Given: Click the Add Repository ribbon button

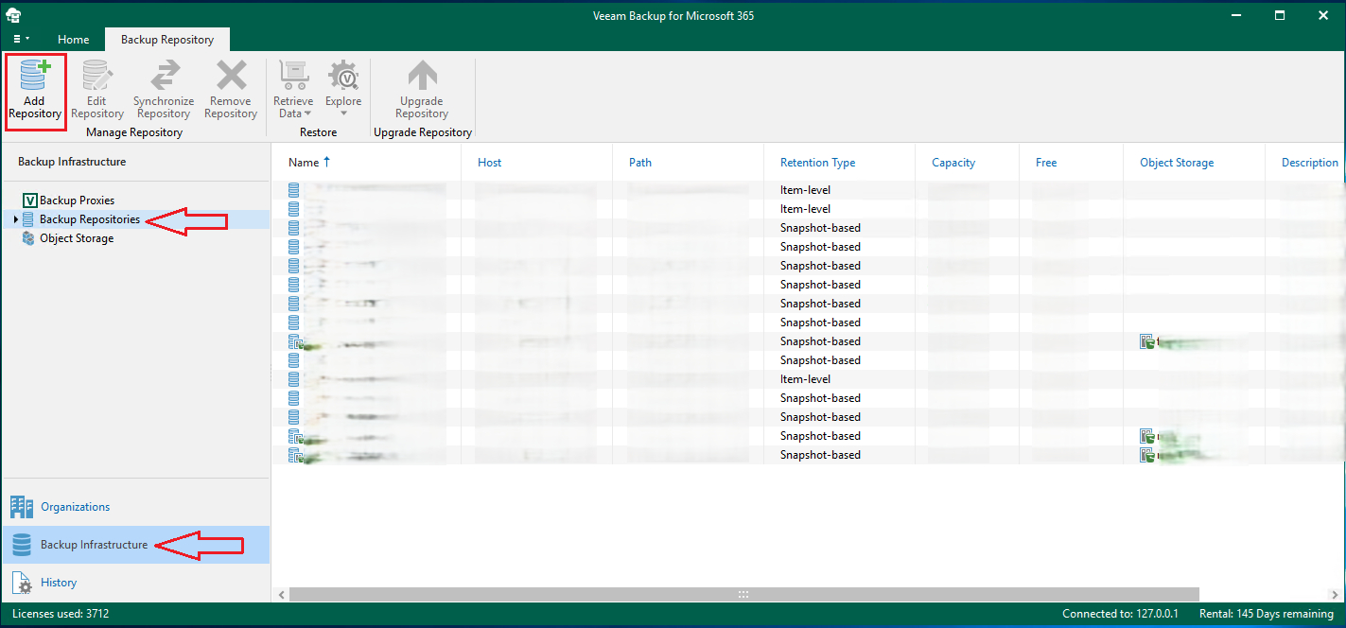Looking at the screenshot, I should [x=34, y=90].
